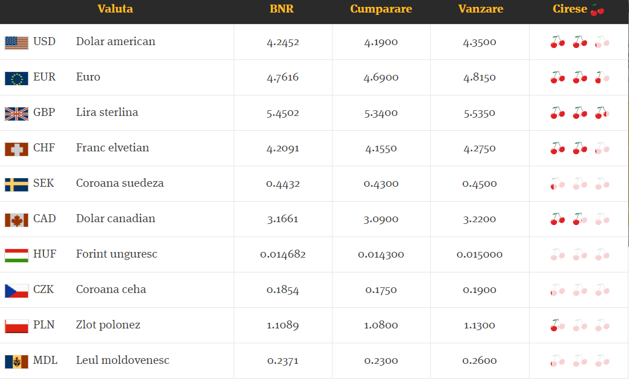Click the SEK Swedish flag icon
629x381 pixels.
tap(16, 184)
